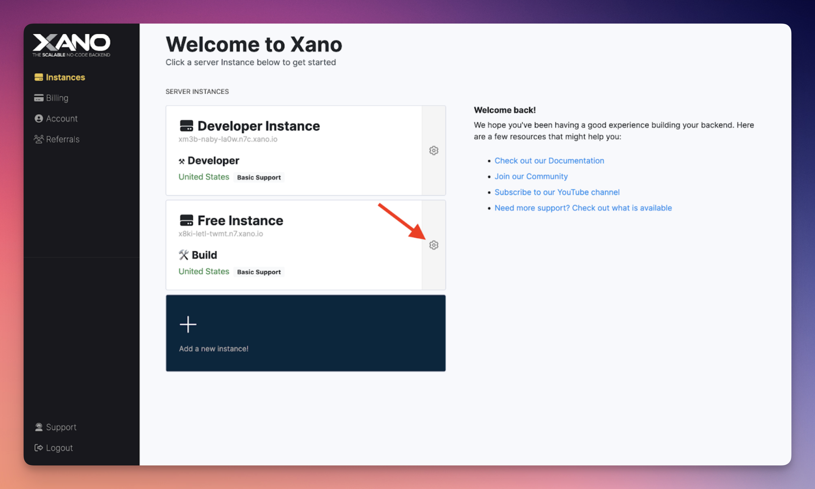Screen dimensions: 815x489
Task: Click the Developer plan label
Action: pyautogui.click(x=213, y=161)
